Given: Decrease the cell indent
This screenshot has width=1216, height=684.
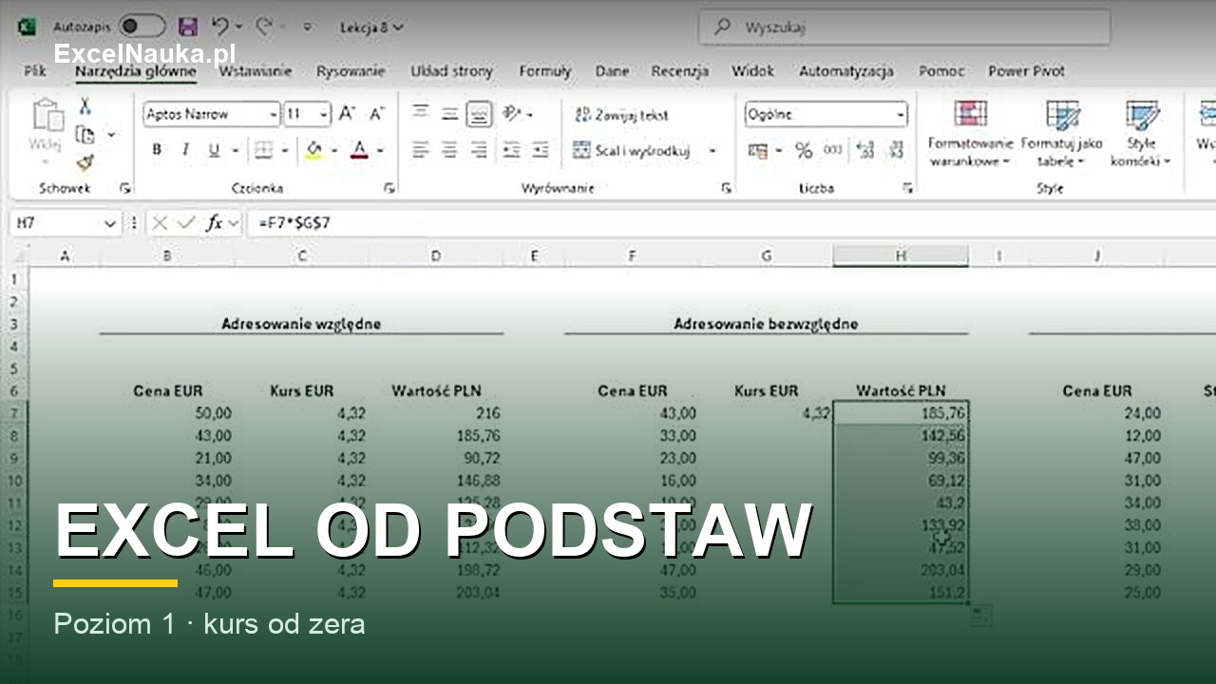Looking at the screenshot, I should click(x=512, y=150).
